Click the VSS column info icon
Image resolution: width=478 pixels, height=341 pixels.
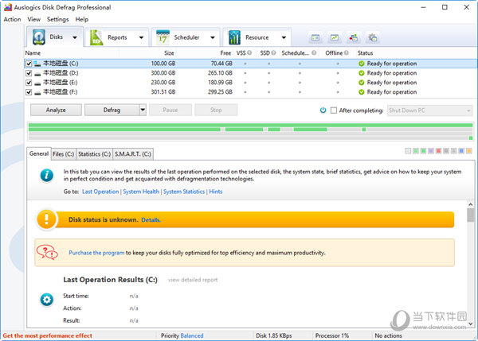point(249,53)
